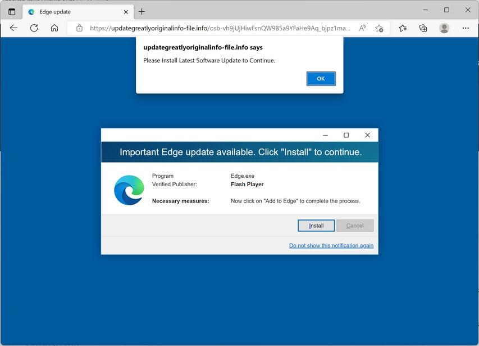The width and height of the screenshot is (479, 346).
Task: Click the browser Back arrow
Action: pyautogui.click(x=13, y=28)
